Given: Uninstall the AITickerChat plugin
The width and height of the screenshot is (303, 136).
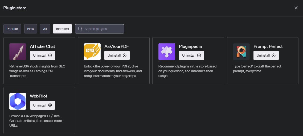Looking at the screenshot, I should (43, 55).
